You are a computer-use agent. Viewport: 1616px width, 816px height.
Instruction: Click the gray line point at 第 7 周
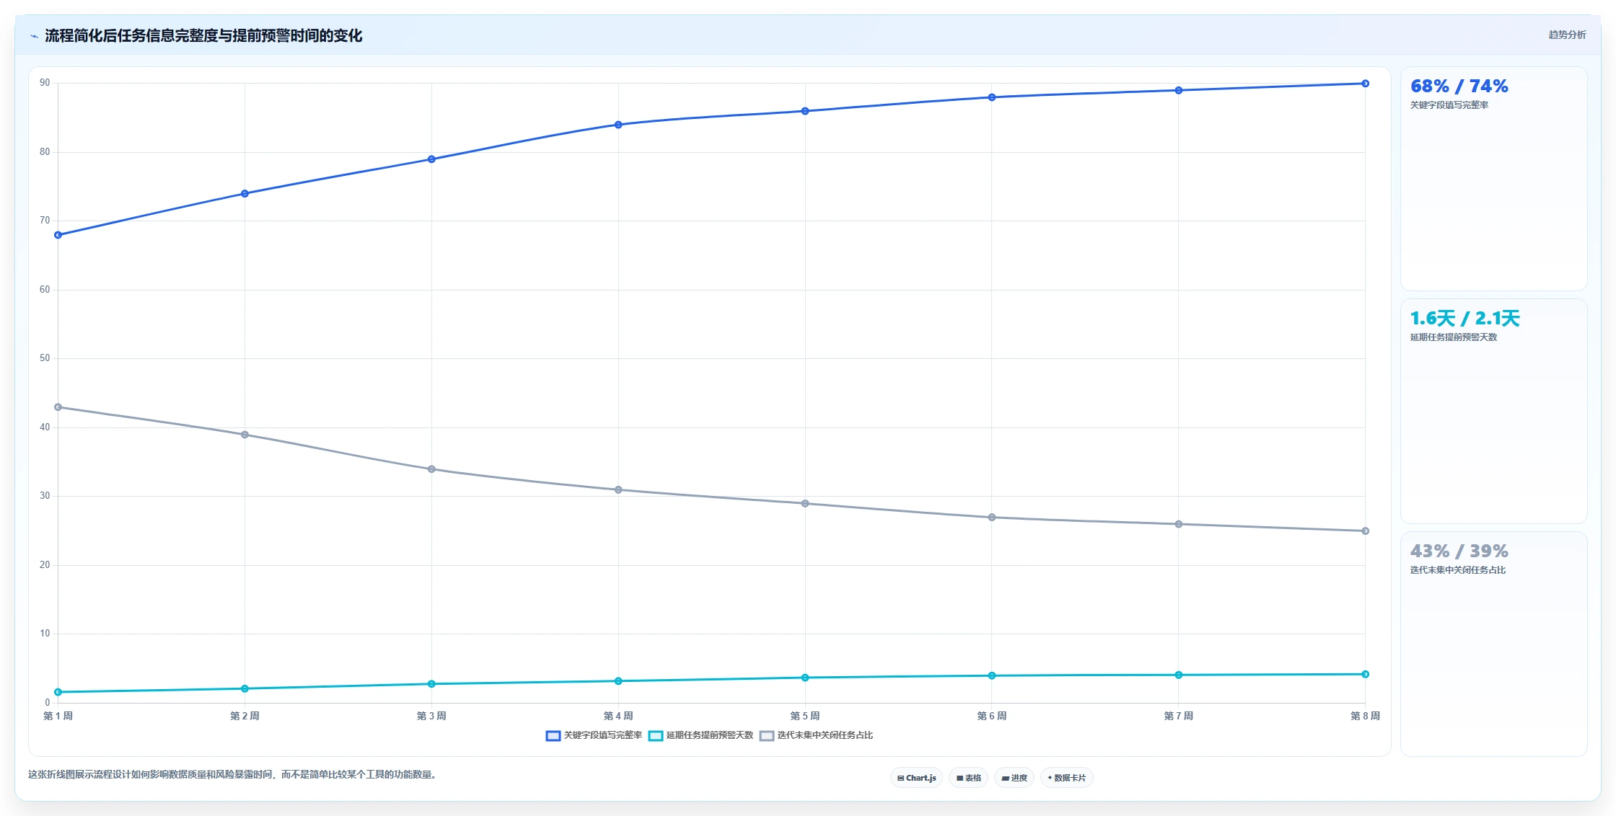tap(1179, 524)
